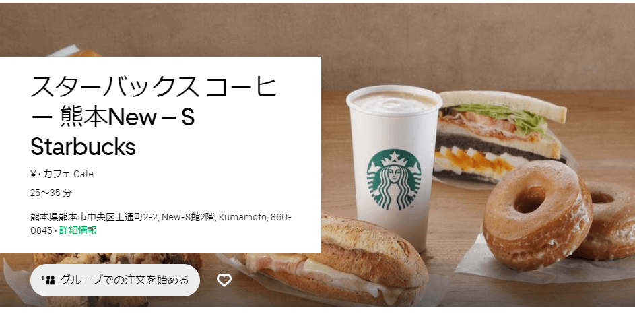Add store to favorites with heart icon
This screenshot has height=314, width=635.
[224, 280]
